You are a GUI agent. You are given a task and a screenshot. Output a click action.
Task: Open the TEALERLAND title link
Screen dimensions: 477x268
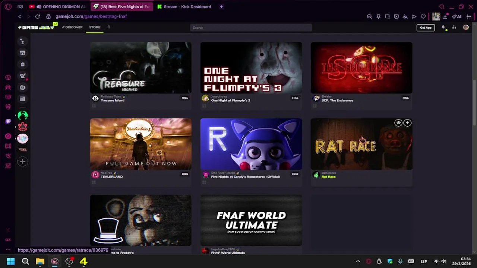tap(111, 177)
